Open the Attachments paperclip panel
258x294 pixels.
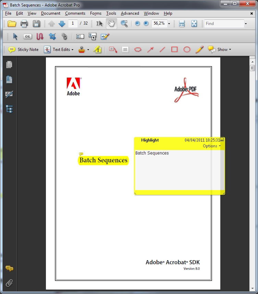9,283
